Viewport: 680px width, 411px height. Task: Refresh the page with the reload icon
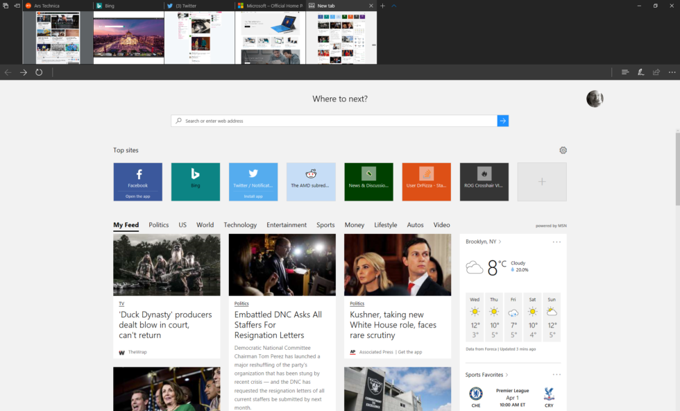click(39, 72)
